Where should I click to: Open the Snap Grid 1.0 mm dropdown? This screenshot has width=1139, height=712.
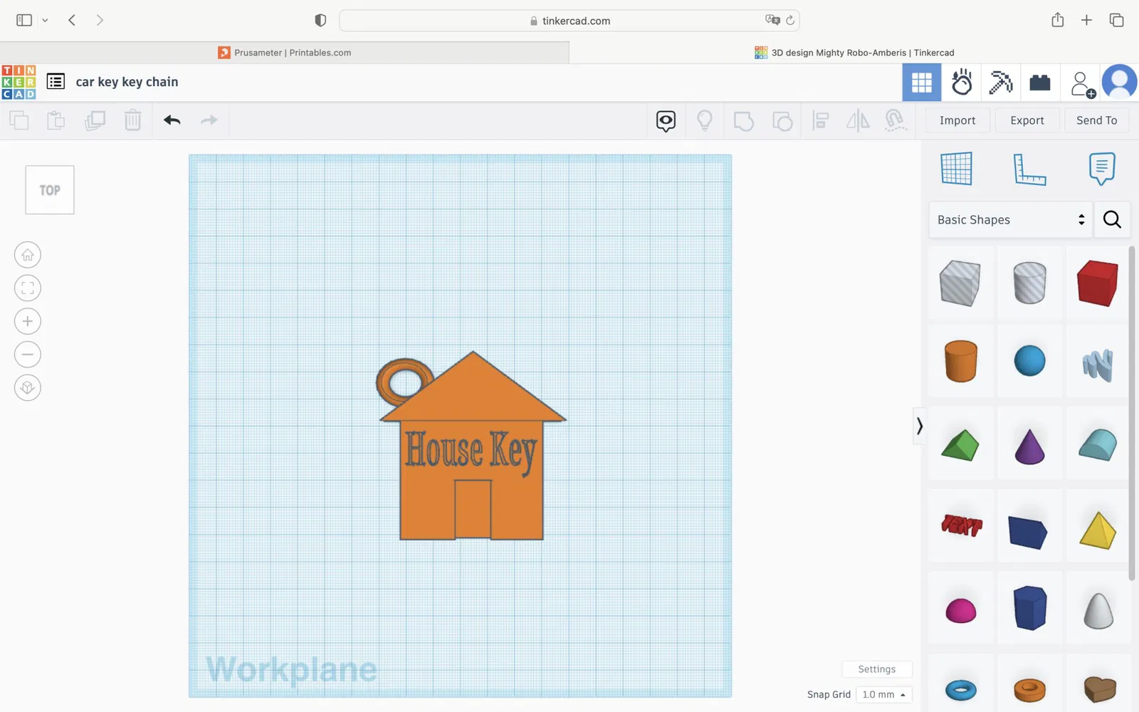coord(883,695)
